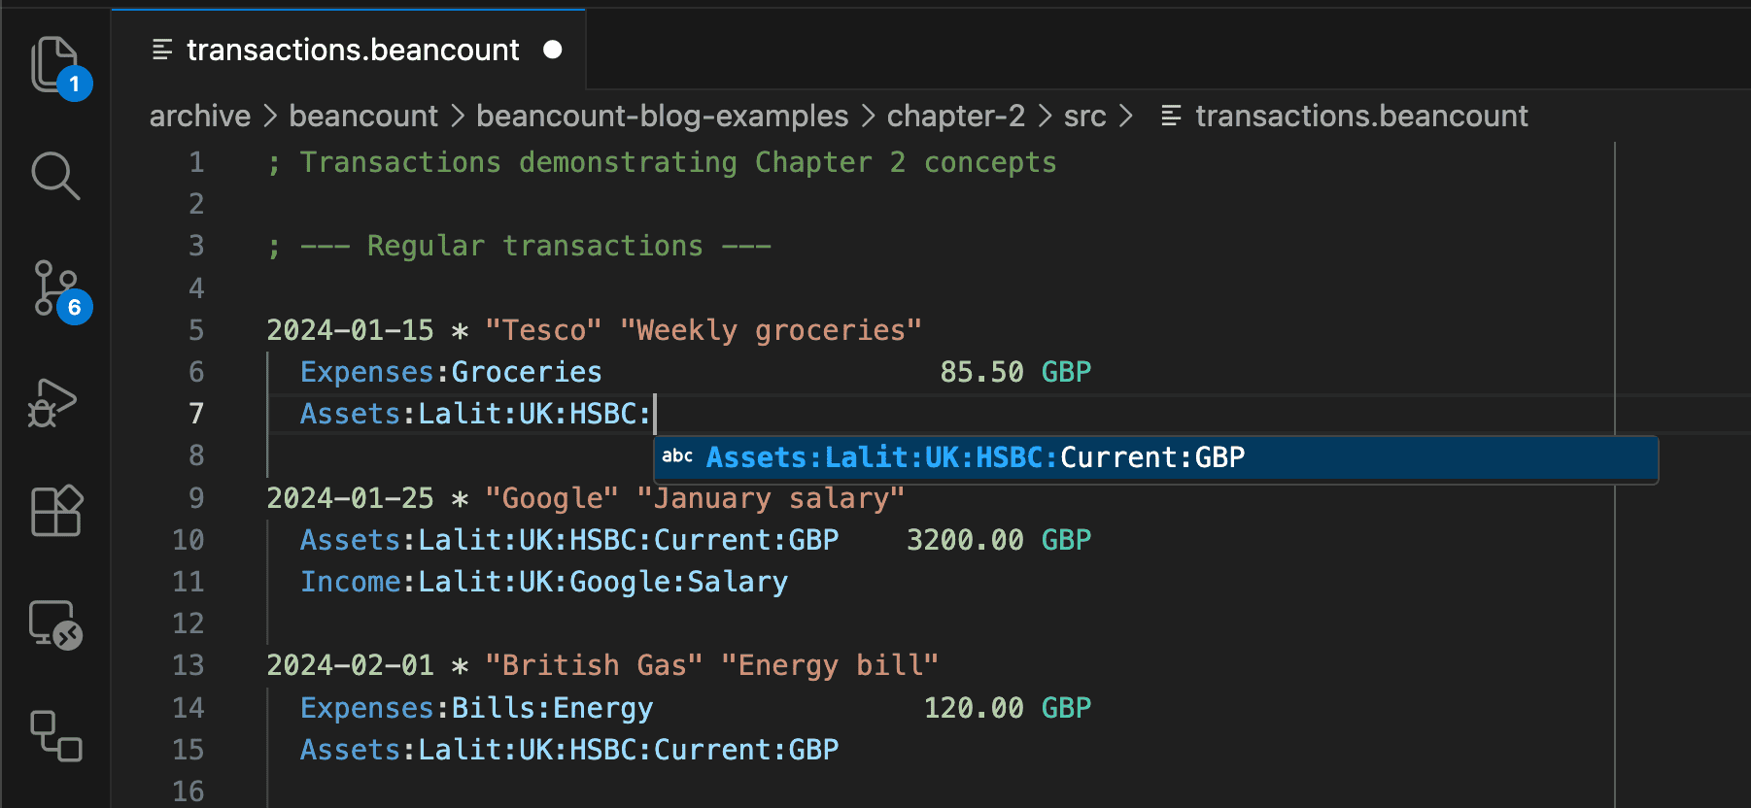The height and width of the screenshot is (808, 1751).
Task: Click the beancount folder in the breadcrumb
Action: pos(362,116)
